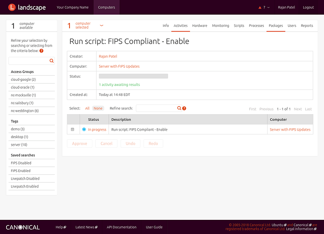Switch to the Info tab
Viewport: 324px width, 234px height.
click(166, 26)
